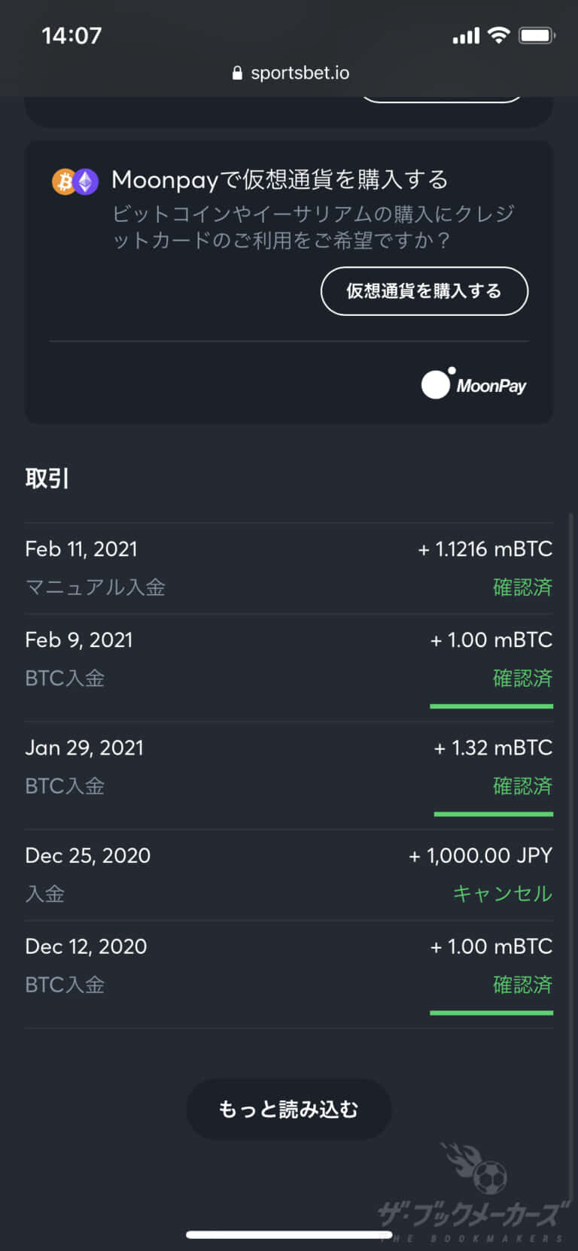Tap the Wi-Fi status icon
The image size is (578, 1251).
point(498,35)
